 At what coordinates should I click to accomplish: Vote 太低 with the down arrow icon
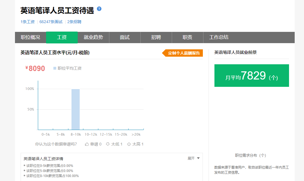pyautogui.click(x=108, y=144)
